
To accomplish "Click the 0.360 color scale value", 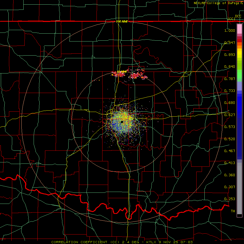I will [x=230, y=175].
